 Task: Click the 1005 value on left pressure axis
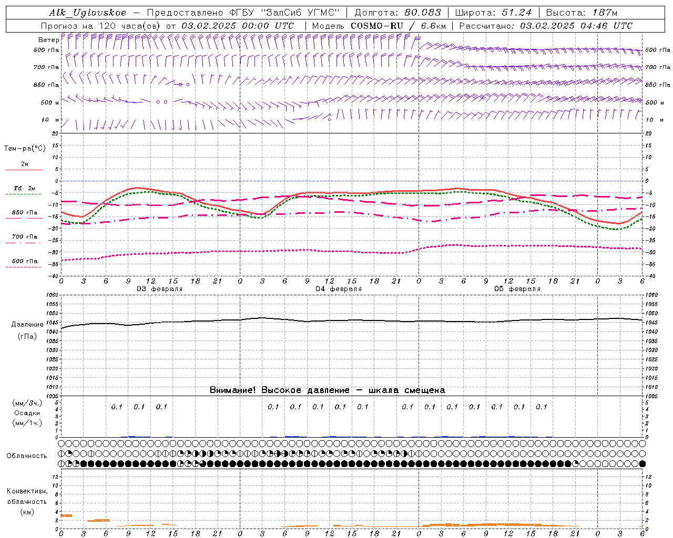pos(52,396)
